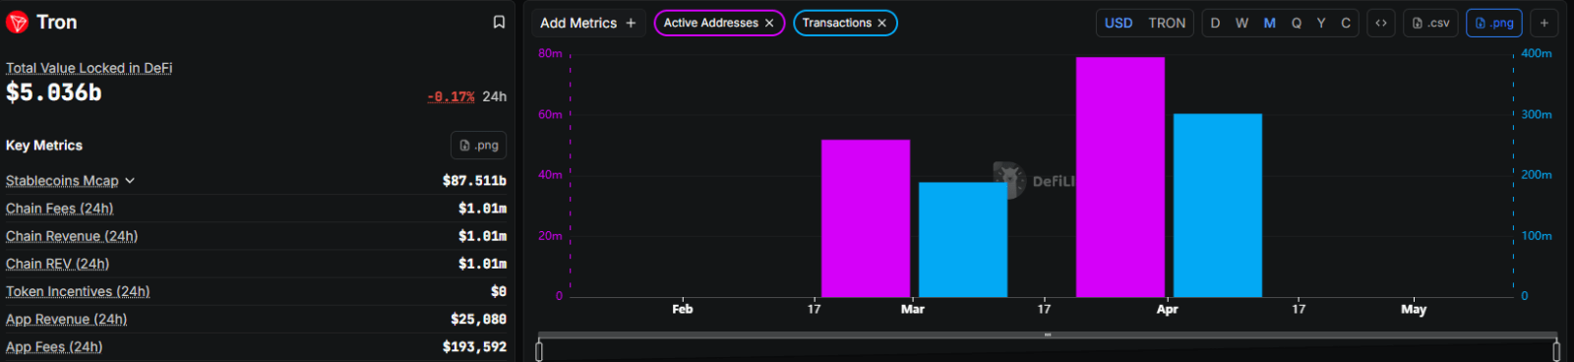Click the Key Metrics heading
This screenshot has width=1574, height=362.
[44, 146]
